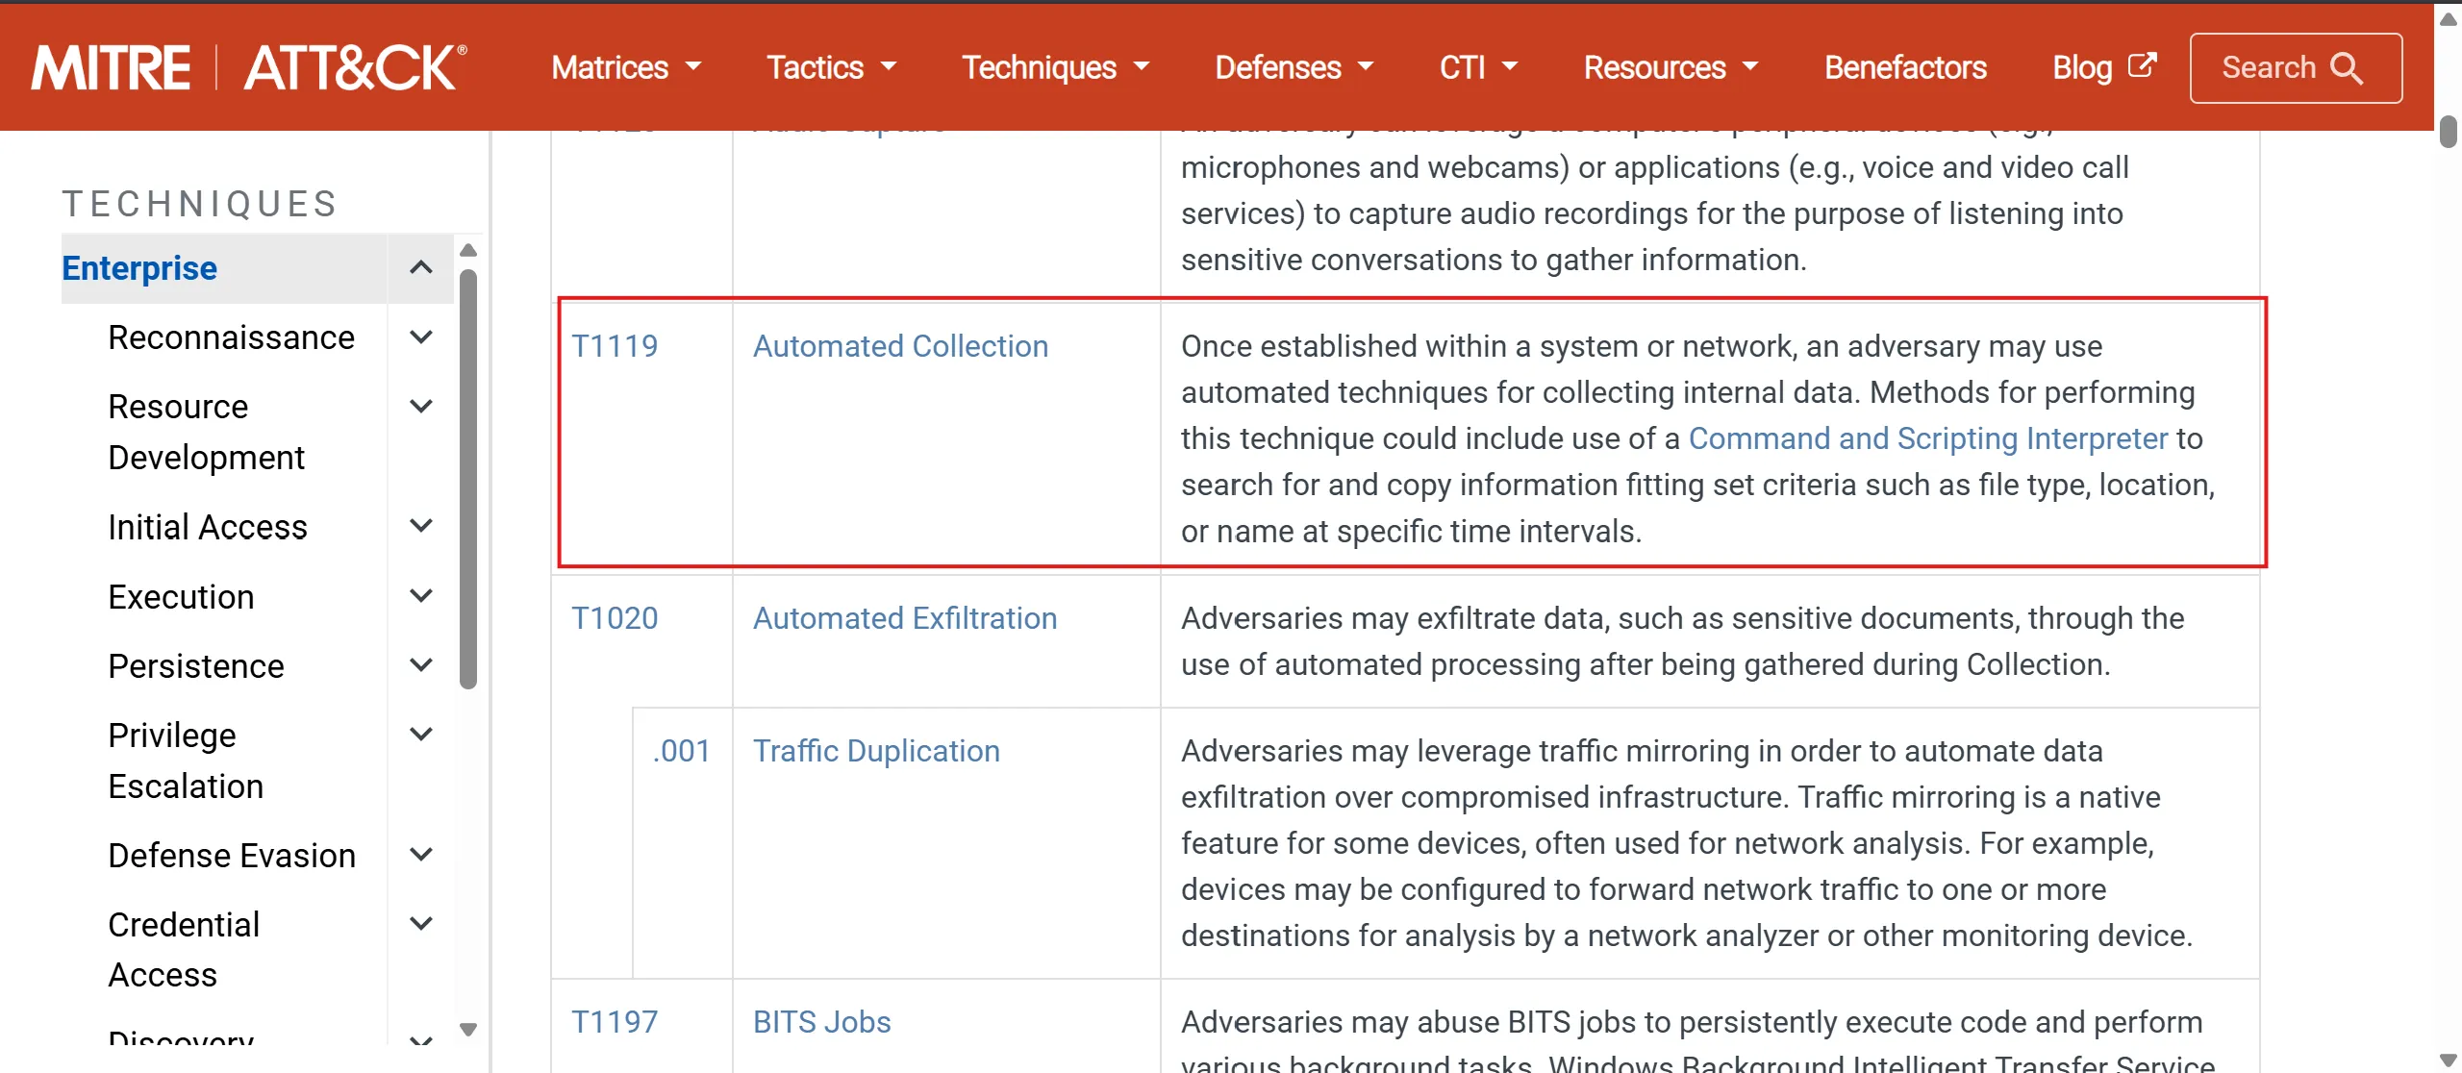Viewport: 2462px width, 1073px height.
Task: Collapse the Enterprise section chevron
Action: tap(420, 268)
